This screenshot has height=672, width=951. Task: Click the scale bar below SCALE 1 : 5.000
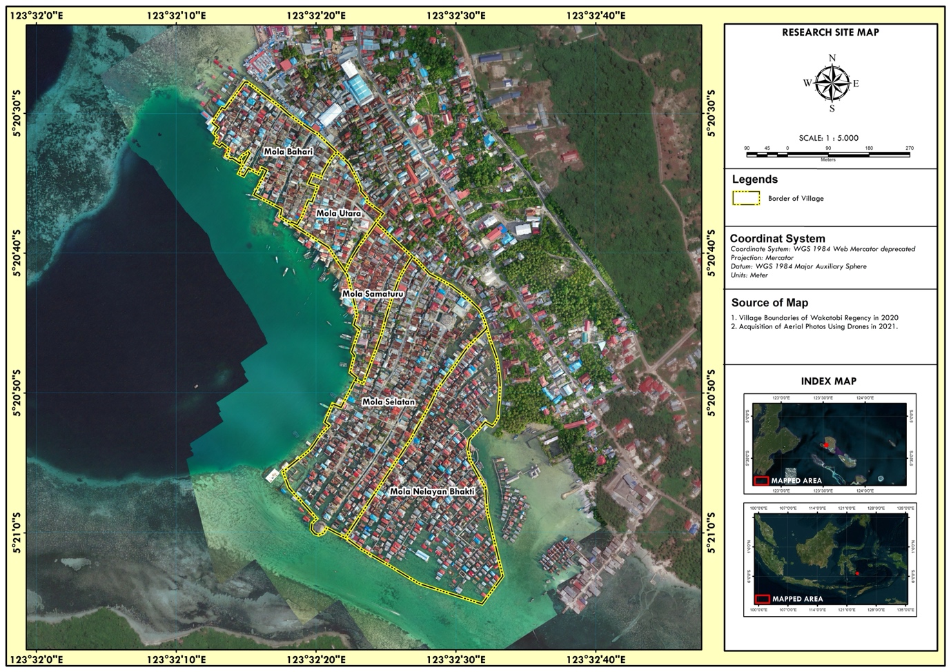[828, 154]
